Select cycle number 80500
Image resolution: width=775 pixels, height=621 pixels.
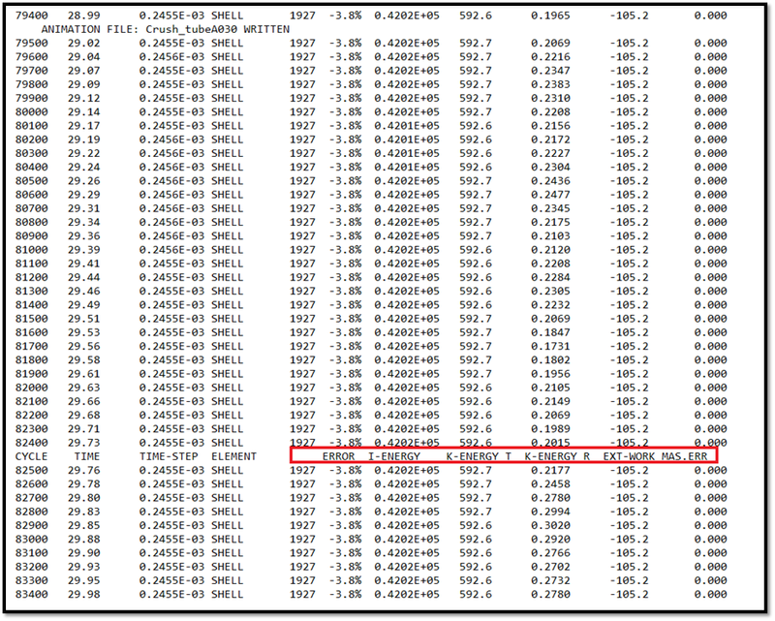(31, 181)
